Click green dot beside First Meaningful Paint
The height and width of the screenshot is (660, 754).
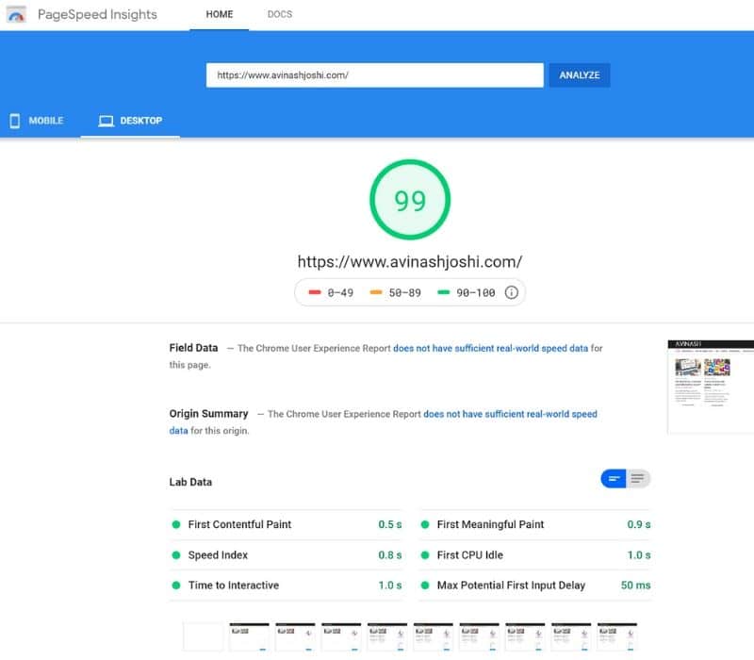tap(425, 525)
